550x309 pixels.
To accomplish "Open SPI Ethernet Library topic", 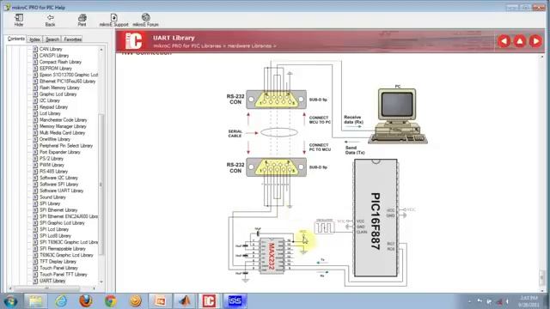I will coord(58,209).
